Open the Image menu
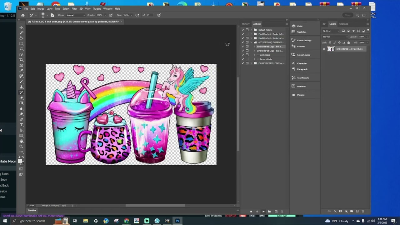 41,9
